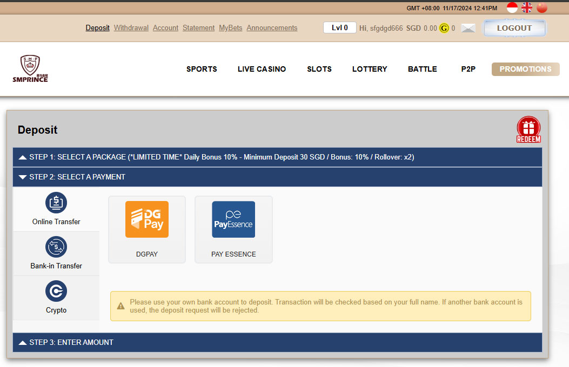Select the DGPay payment logo

pos(147,219)
